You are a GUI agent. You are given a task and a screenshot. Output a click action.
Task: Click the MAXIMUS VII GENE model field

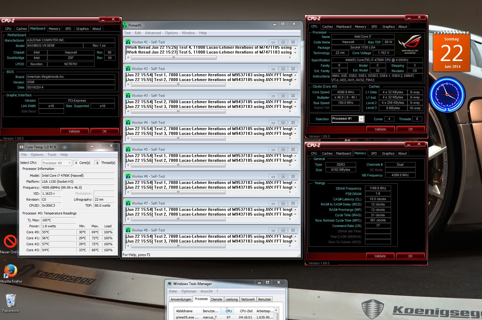click(54, 46)
